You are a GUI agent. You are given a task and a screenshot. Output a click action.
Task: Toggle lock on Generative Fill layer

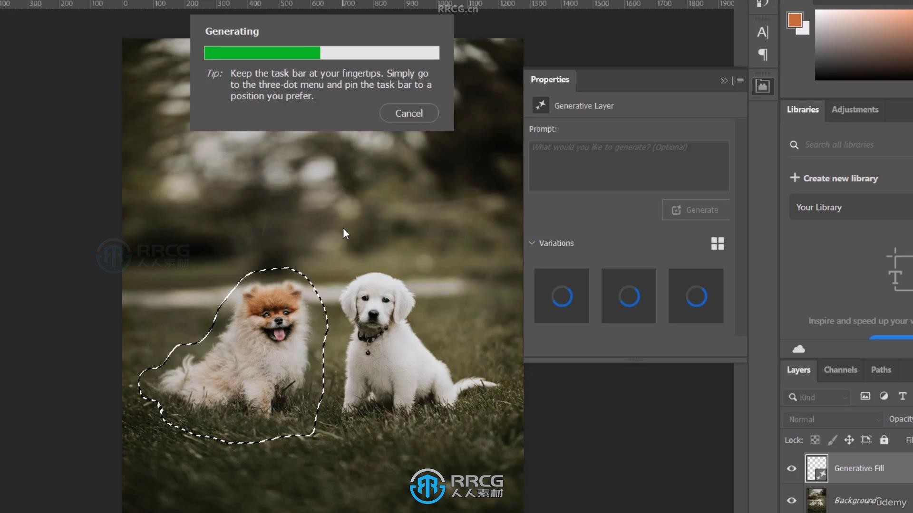884,440
